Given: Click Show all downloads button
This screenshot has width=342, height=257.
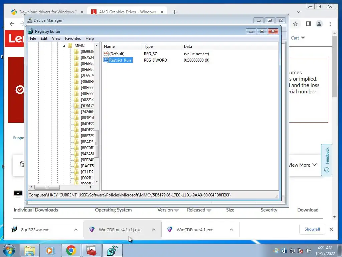Looking at the screenshot, I should coord(312,229).
